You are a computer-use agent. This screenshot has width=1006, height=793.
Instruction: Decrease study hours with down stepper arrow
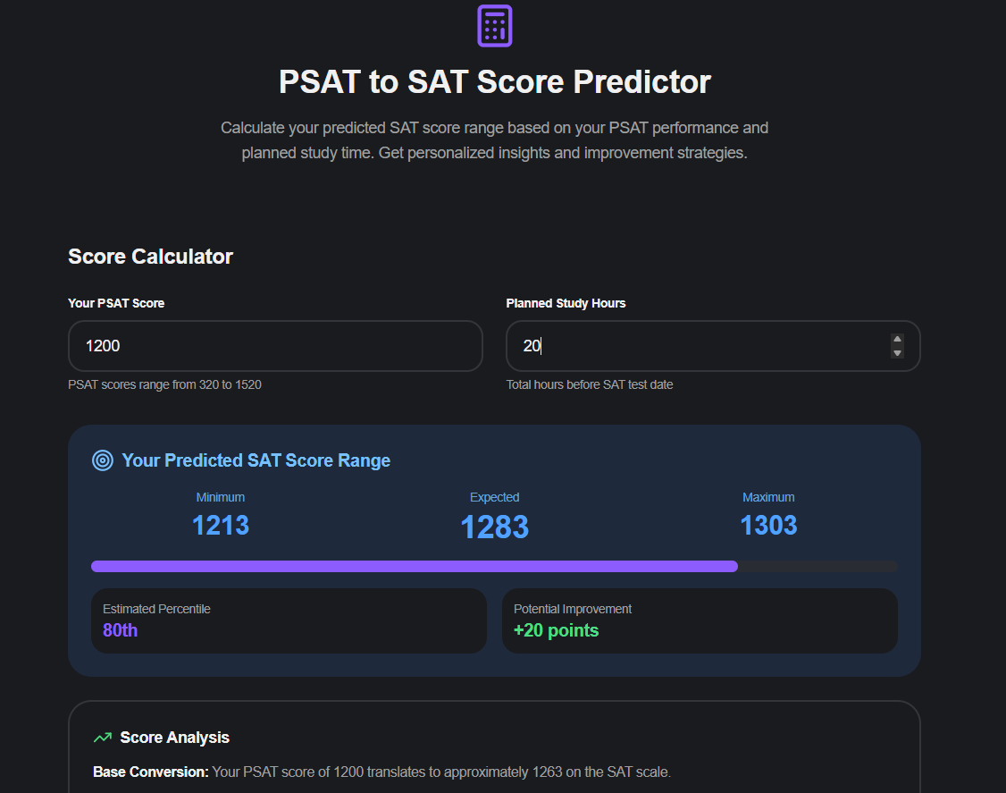pyautogui.click(x=897, y=352)
